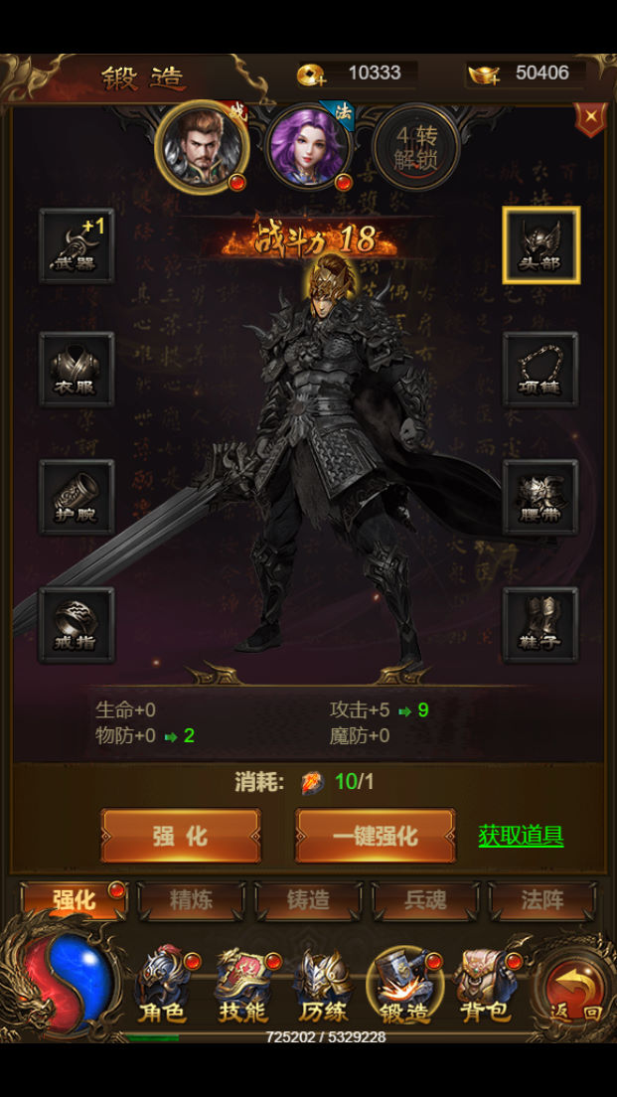The height and width of the screenshot is (1097, 617).
Task: Select the 鞋子 boots equipment slot
Action: coord(540,624)
